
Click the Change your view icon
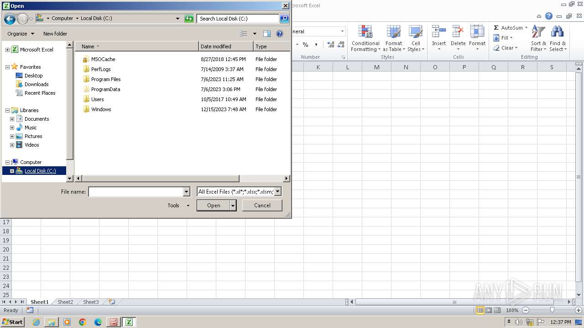click(244, 34)
